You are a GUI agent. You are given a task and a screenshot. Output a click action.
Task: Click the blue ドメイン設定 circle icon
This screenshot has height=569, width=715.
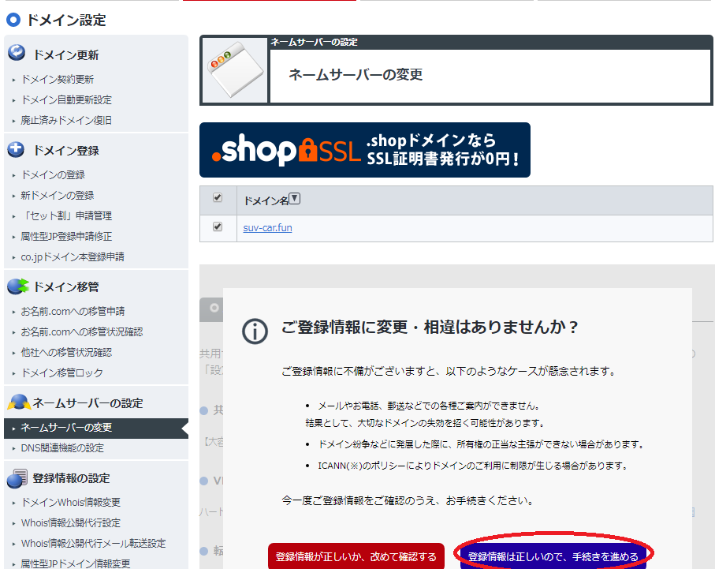(13, 20)
